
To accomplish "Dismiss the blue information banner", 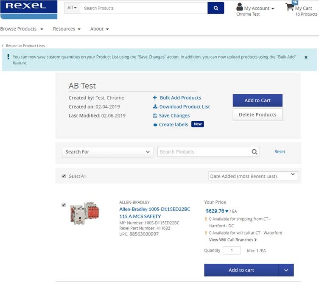I will pyautogui.click(x=306, y=57).
